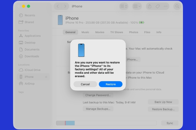Click the iPhone image in the dialog
The image size is (196, 130).
click(81, 50)
